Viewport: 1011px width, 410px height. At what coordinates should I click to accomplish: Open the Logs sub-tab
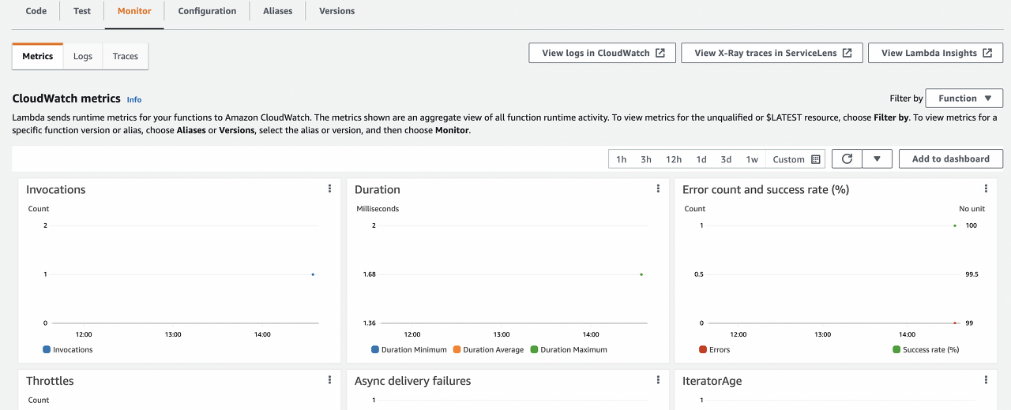83,56
